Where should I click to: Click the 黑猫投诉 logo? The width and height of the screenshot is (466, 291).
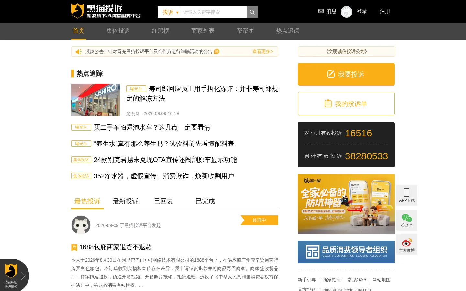click(x=106, y=11)
